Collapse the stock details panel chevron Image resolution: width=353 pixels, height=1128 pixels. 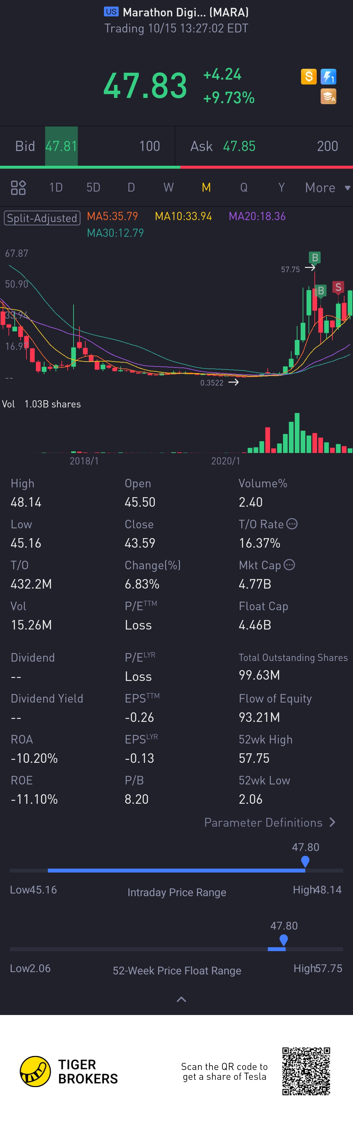(x=181, y=999)
